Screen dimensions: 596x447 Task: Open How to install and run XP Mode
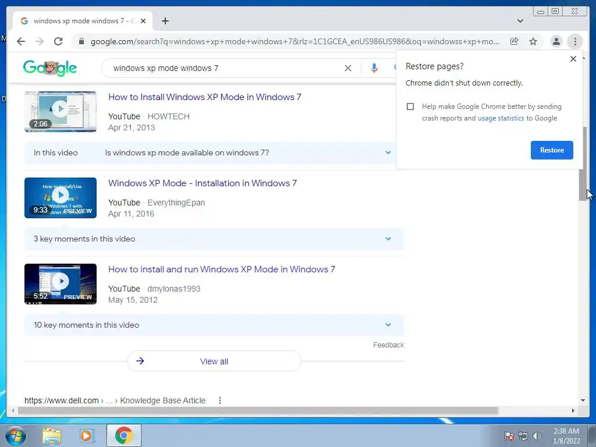pos(222,269)
